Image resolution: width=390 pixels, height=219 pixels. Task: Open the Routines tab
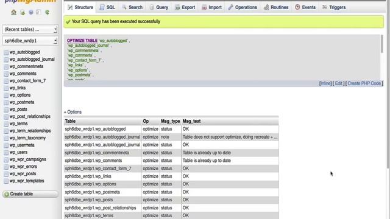[276, 7]
